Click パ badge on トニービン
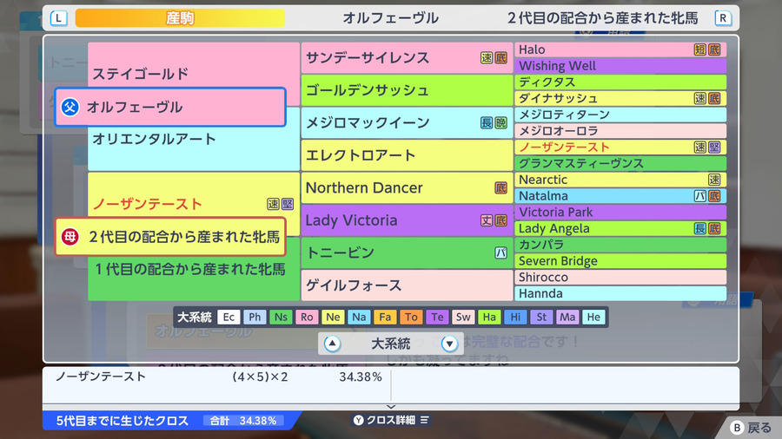Image resolution: width=782 pixels, height=439 pixels. (500, 252)
